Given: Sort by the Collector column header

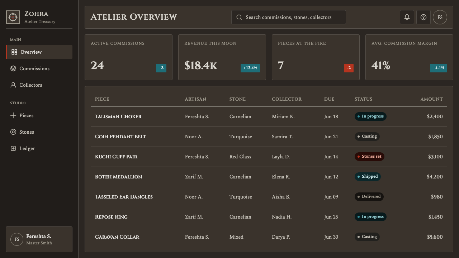Looking at the screenshot, I should point(287,99).
